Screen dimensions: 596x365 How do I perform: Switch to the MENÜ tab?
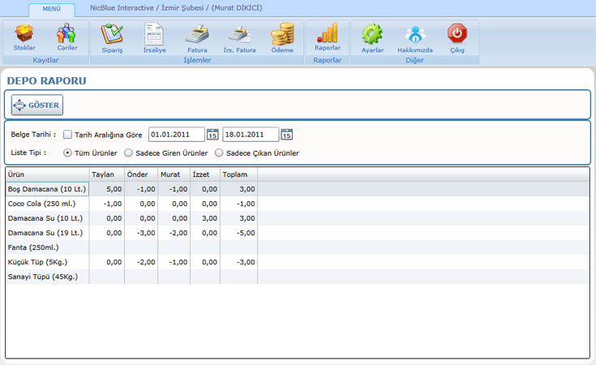(51, 10)
